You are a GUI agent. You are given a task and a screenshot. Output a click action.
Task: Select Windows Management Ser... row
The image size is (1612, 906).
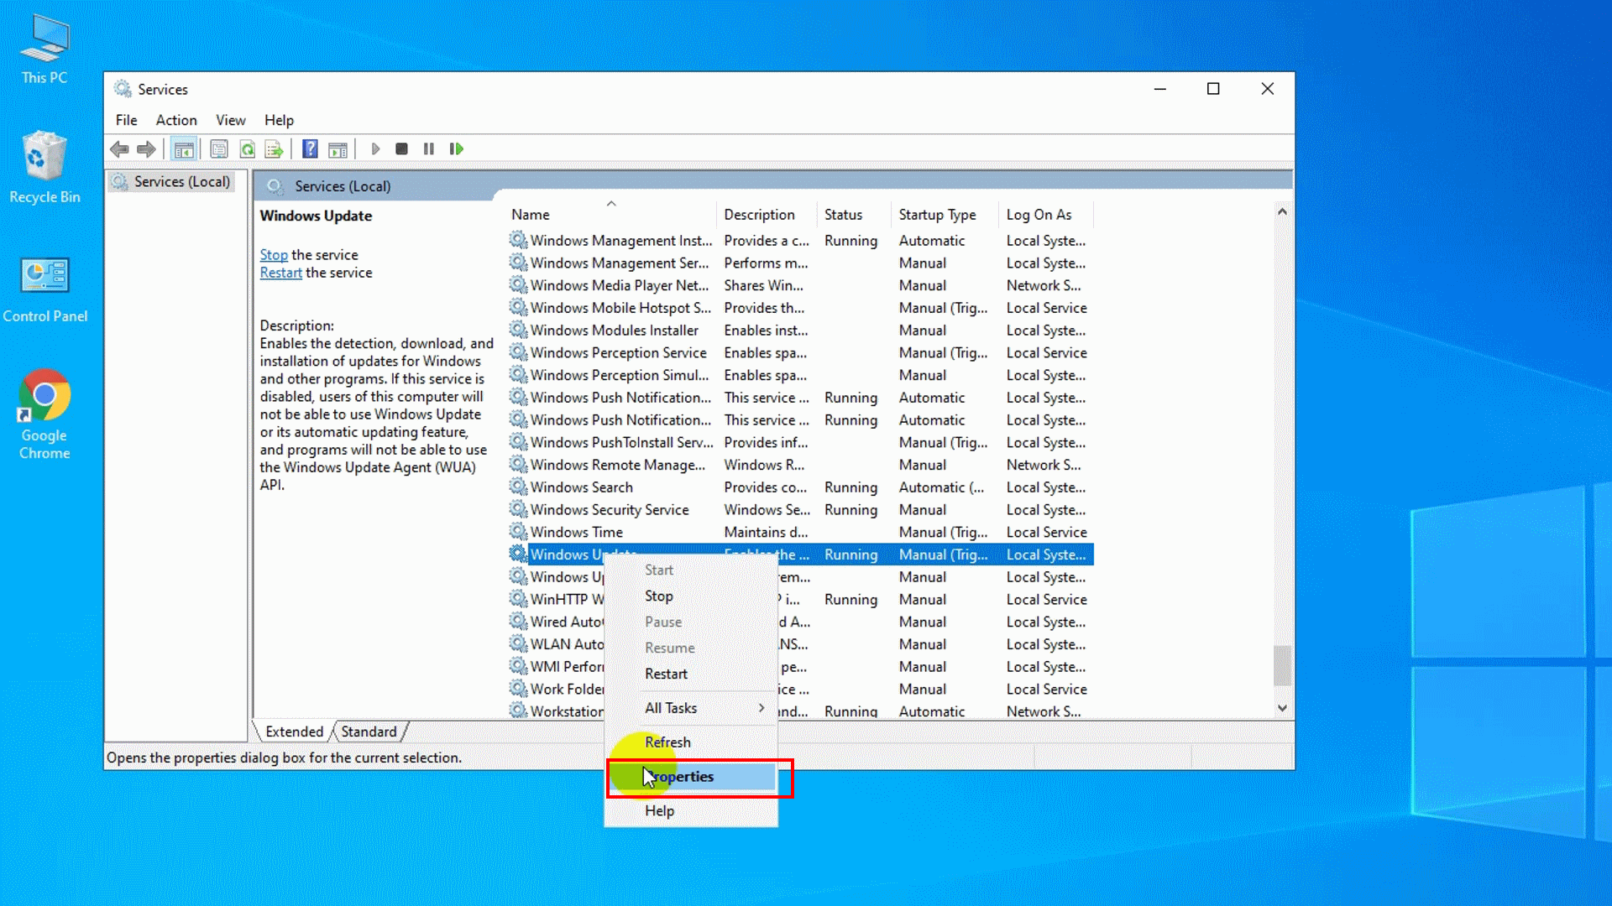800,263
